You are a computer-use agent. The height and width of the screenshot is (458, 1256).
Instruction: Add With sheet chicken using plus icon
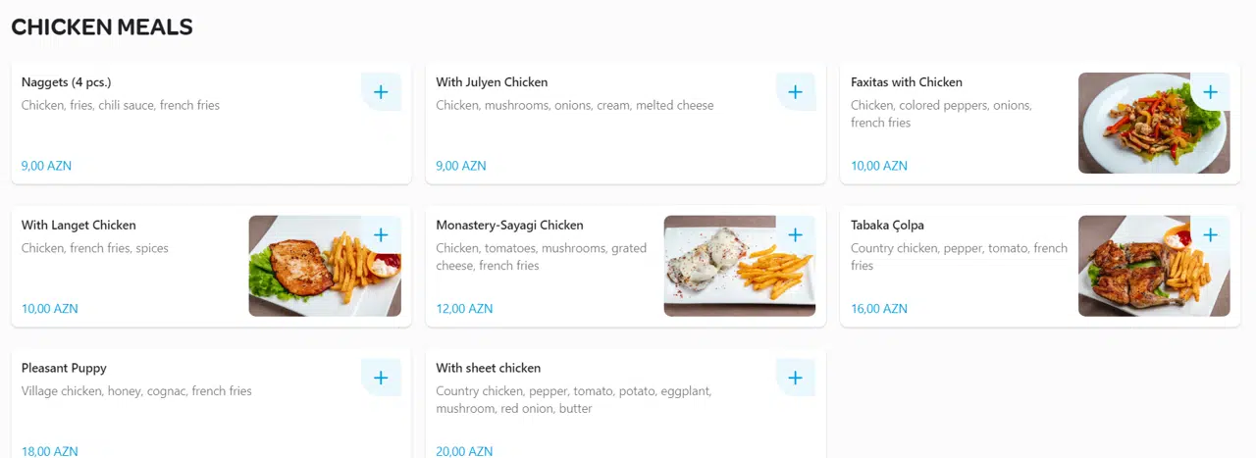[x=796, y=379]
